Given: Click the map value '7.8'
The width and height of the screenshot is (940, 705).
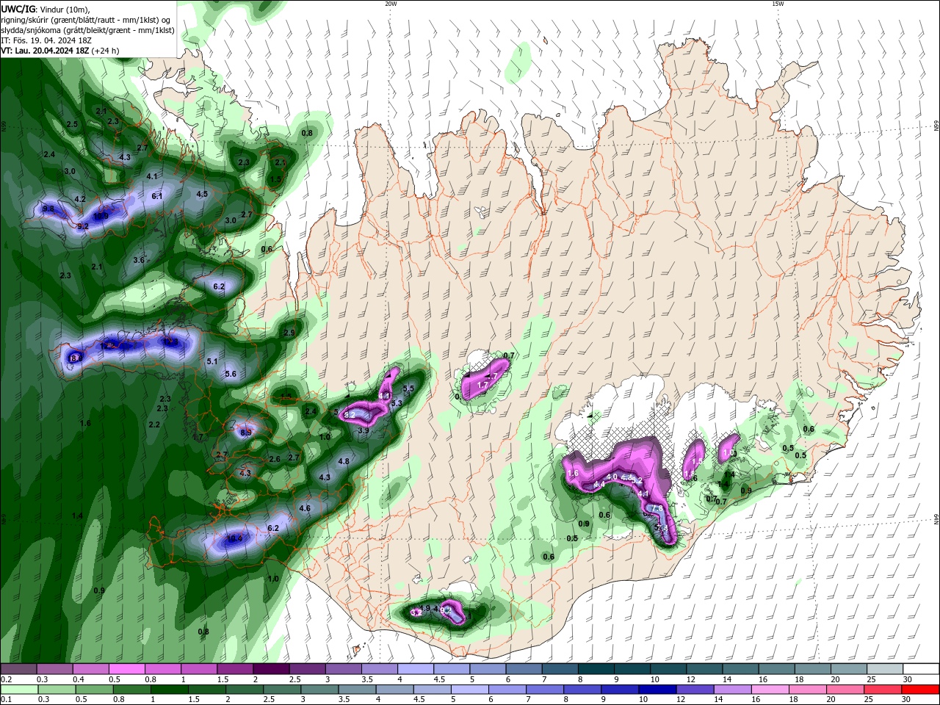Looking at the screenshot, I should pyautogui.click(x=657, y=508).
